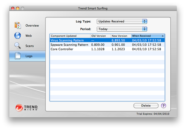The width and height of the screenshot is (186, 130).
Task: Open the Overview section
Action: 32,26
